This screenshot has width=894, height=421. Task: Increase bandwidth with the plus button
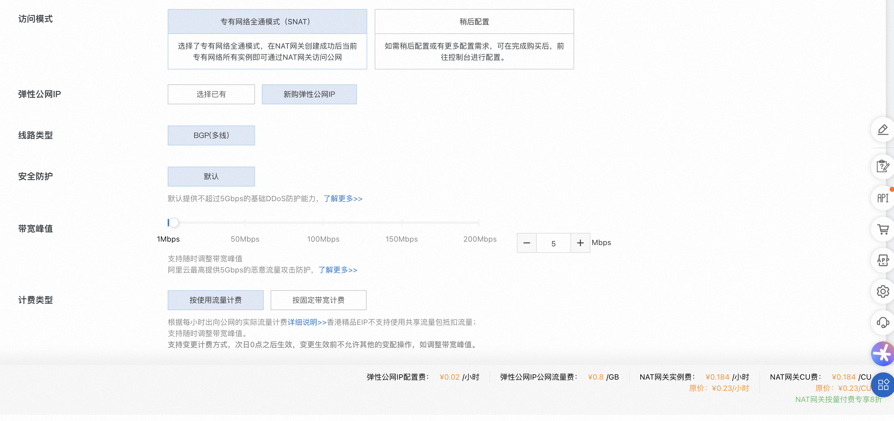580,243
